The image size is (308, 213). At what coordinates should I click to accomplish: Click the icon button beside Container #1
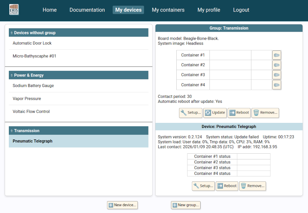276,55
